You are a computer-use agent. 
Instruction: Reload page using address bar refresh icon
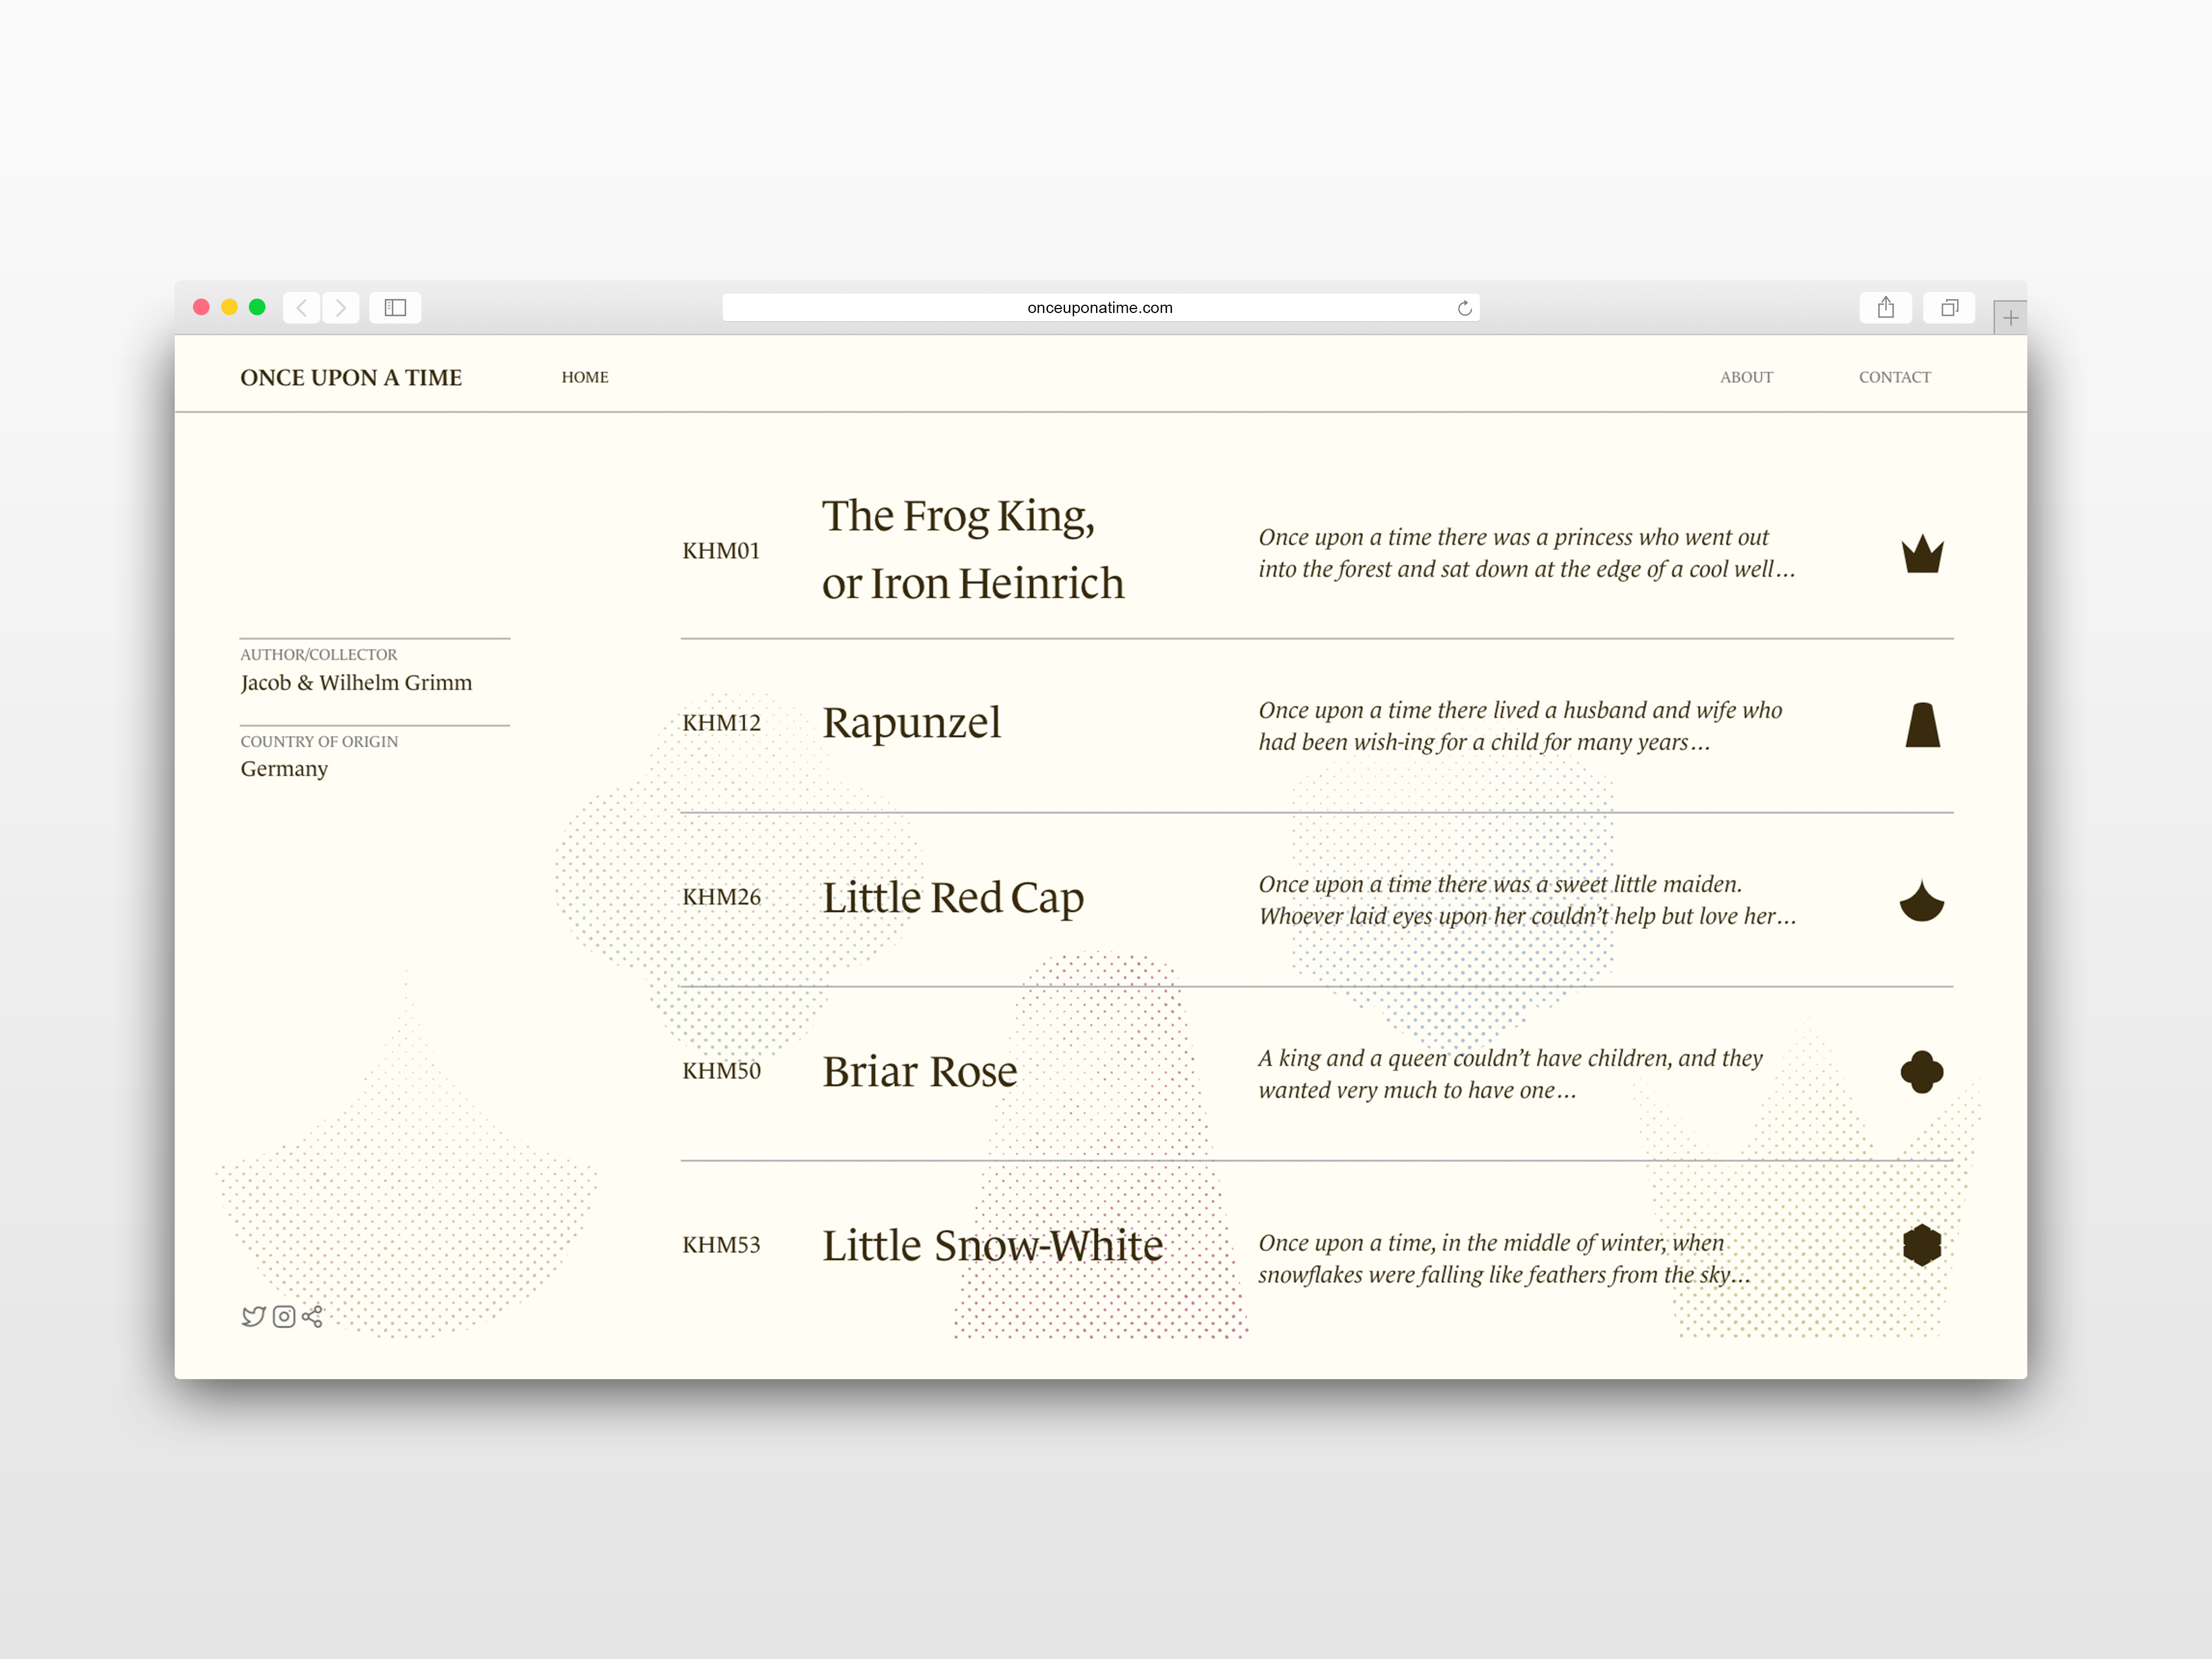(1464, 308)
